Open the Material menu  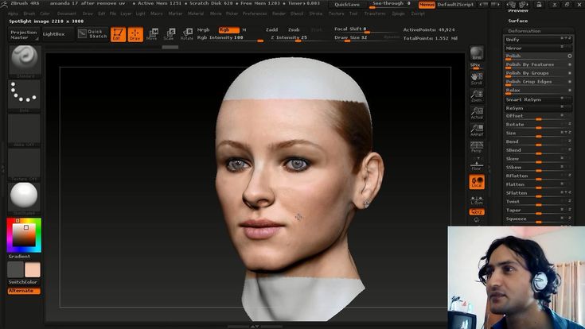point(196,14)
